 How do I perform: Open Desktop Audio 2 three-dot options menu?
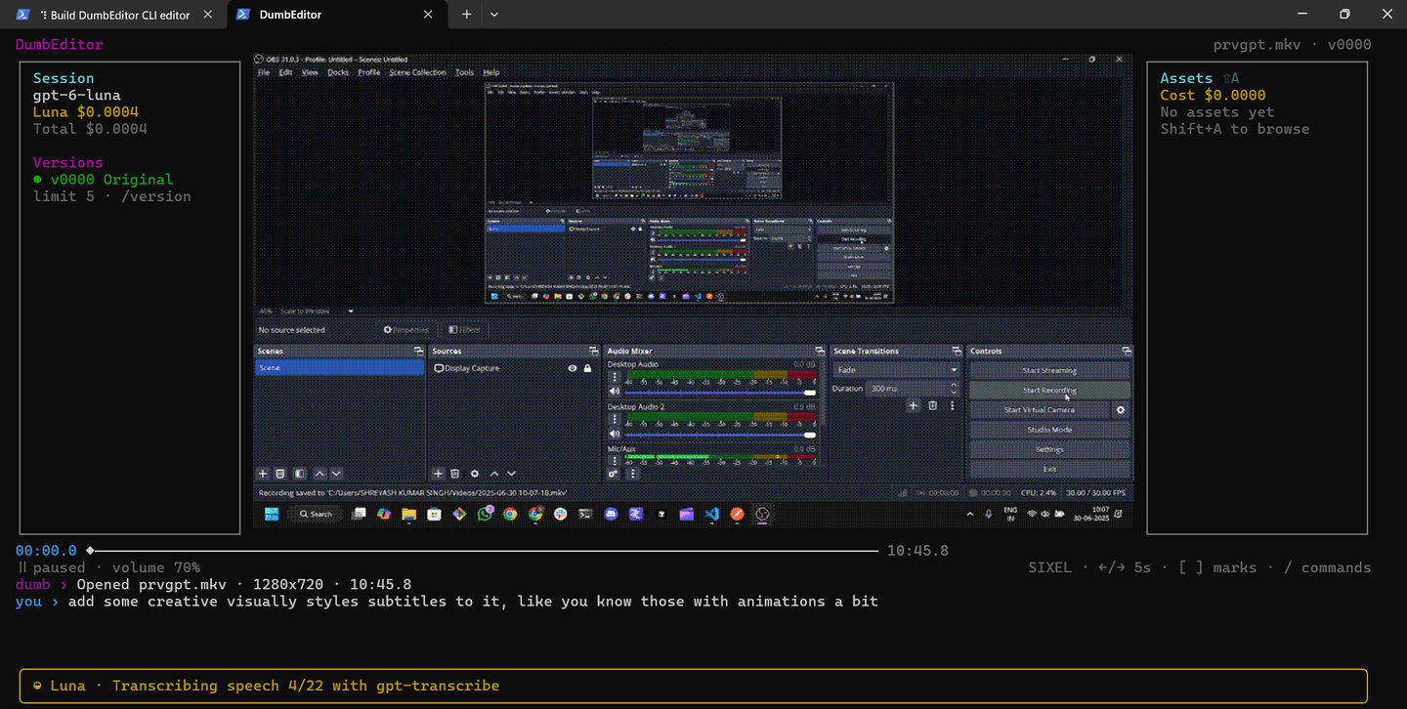615,419
